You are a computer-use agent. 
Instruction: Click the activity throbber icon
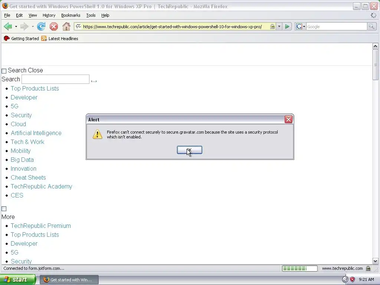(373, 15)
